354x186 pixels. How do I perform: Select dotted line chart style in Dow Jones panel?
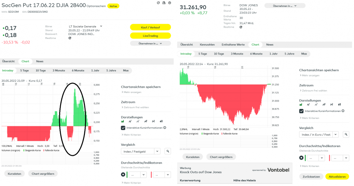(316, 105)
